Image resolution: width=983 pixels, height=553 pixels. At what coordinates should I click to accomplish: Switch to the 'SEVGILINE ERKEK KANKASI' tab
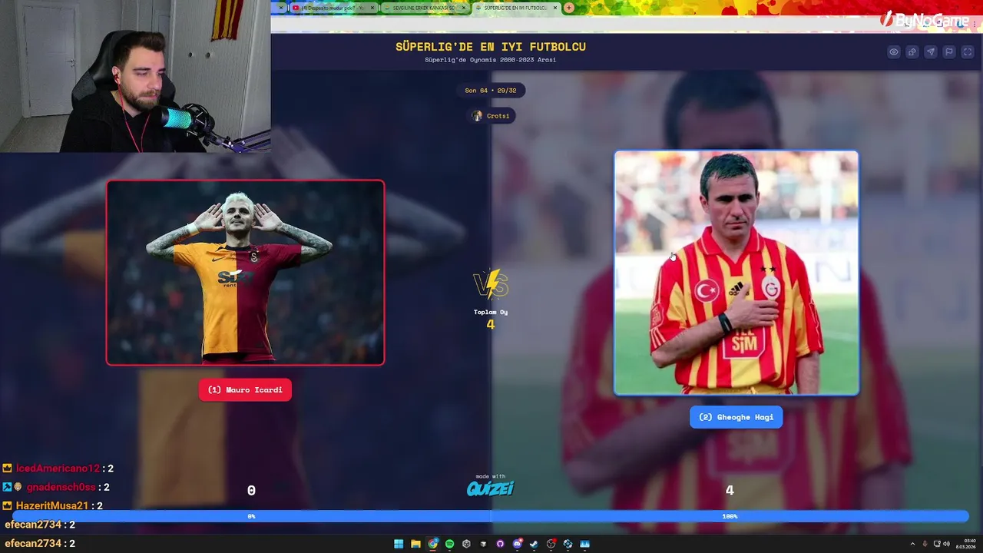[x=425, y=8]
